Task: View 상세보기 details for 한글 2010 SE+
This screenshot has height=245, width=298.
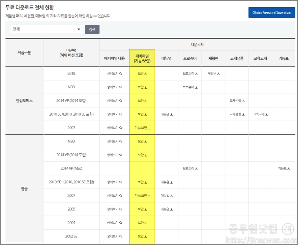Action: tap(114, 182)
